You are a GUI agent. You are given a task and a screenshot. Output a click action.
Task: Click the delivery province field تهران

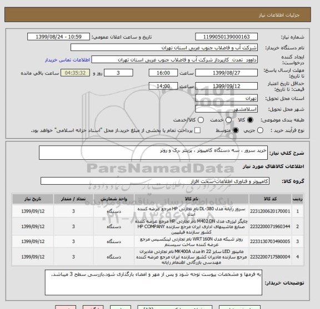point(226,98)
